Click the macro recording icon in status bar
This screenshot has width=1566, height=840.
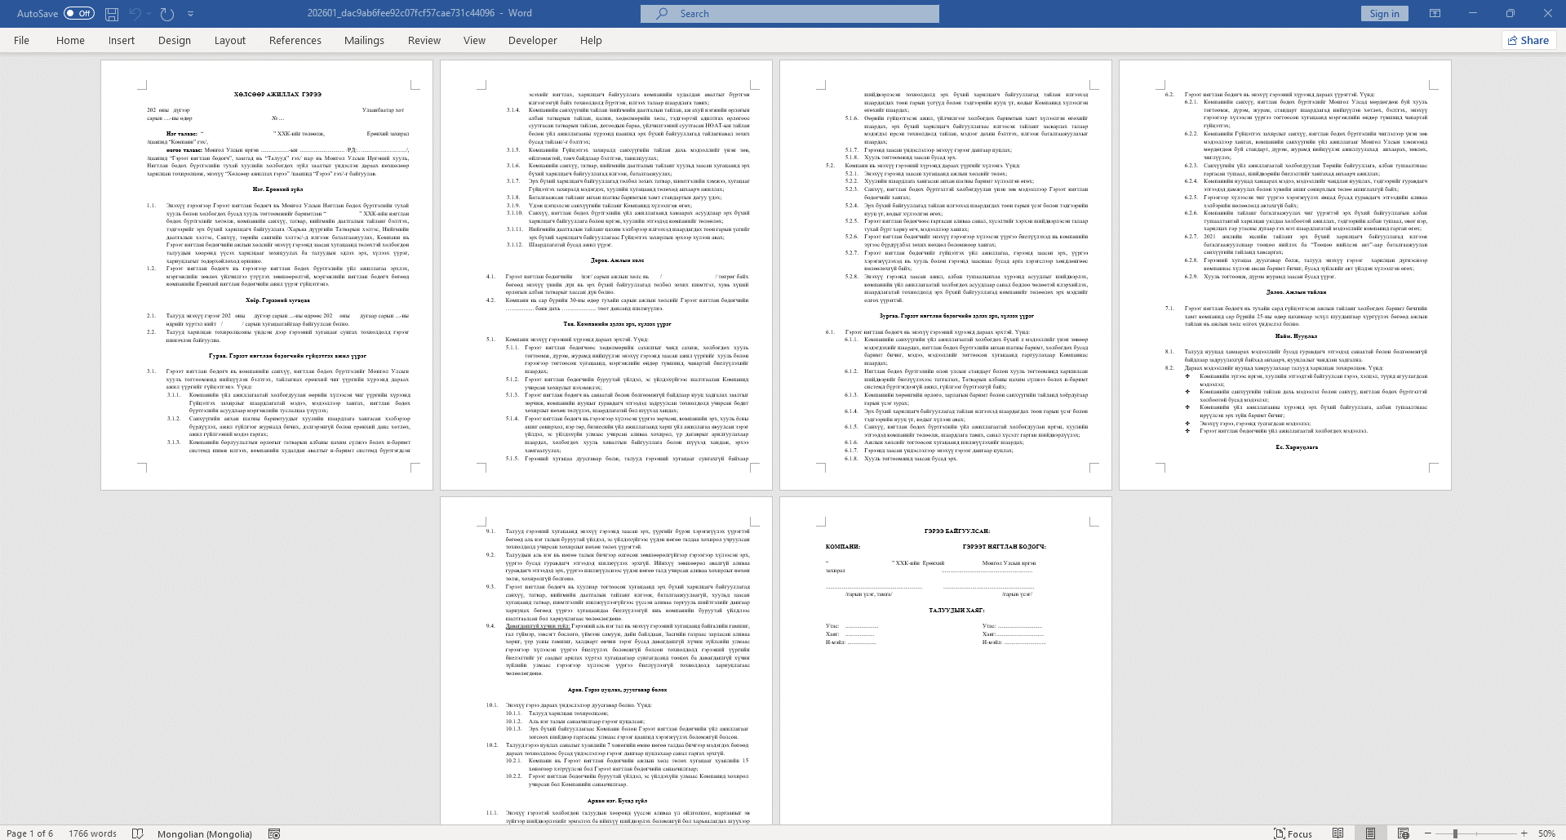pos(274,833)
